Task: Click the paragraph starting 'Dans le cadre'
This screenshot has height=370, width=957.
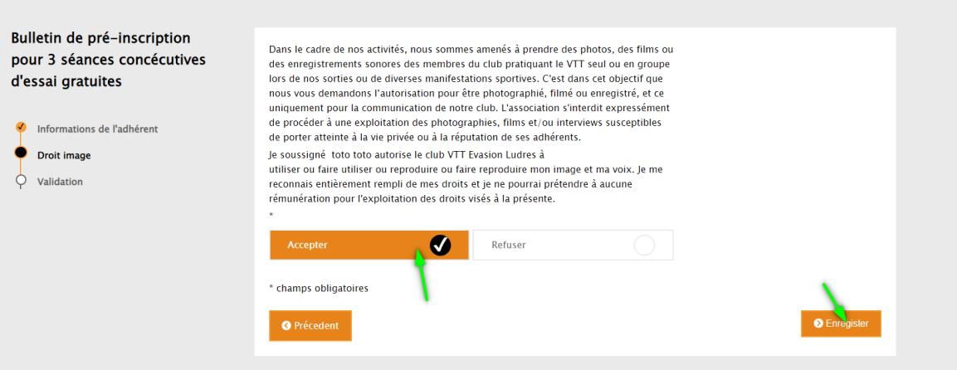Action: click(x=471, y=93)
